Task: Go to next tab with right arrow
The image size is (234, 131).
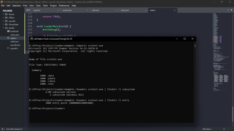Action: coord(29,10)
